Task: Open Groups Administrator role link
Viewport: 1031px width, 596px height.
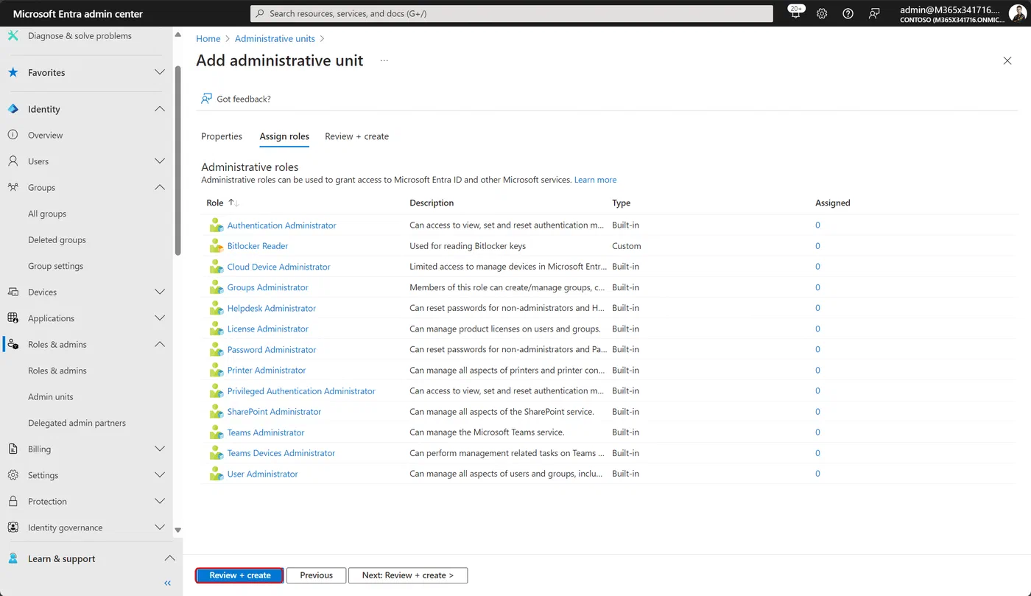Action: 268,287
